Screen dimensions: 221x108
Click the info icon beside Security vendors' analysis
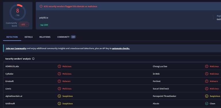click(33, 59)
